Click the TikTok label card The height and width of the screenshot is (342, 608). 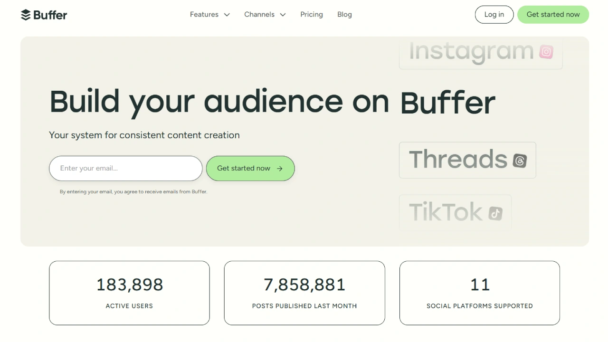455,212
